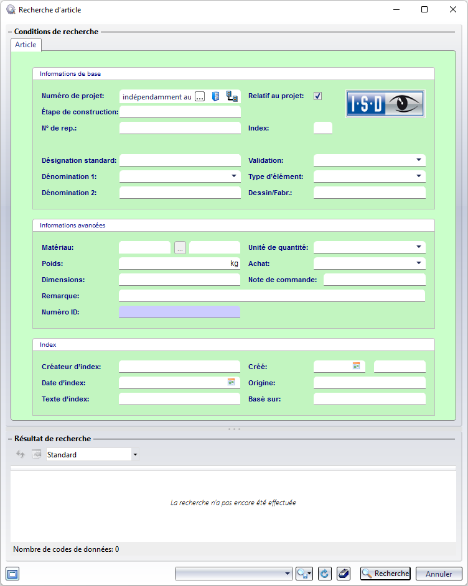This screenshot has width=468, height=586.
Task: Expand the Validation dropdown
Action: (x=419, y=160)
